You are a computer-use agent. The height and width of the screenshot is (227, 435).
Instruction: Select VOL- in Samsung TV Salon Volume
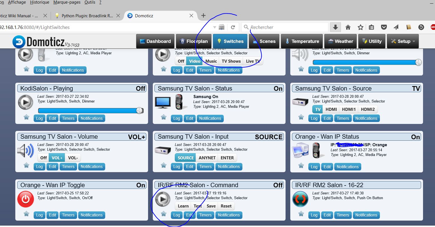click(x=73, y=158)
